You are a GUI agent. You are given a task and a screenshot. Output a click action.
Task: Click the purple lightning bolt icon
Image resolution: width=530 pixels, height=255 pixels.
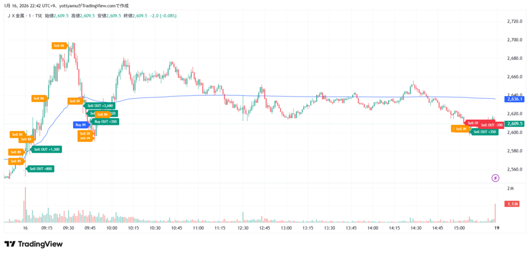click(495, 178)
